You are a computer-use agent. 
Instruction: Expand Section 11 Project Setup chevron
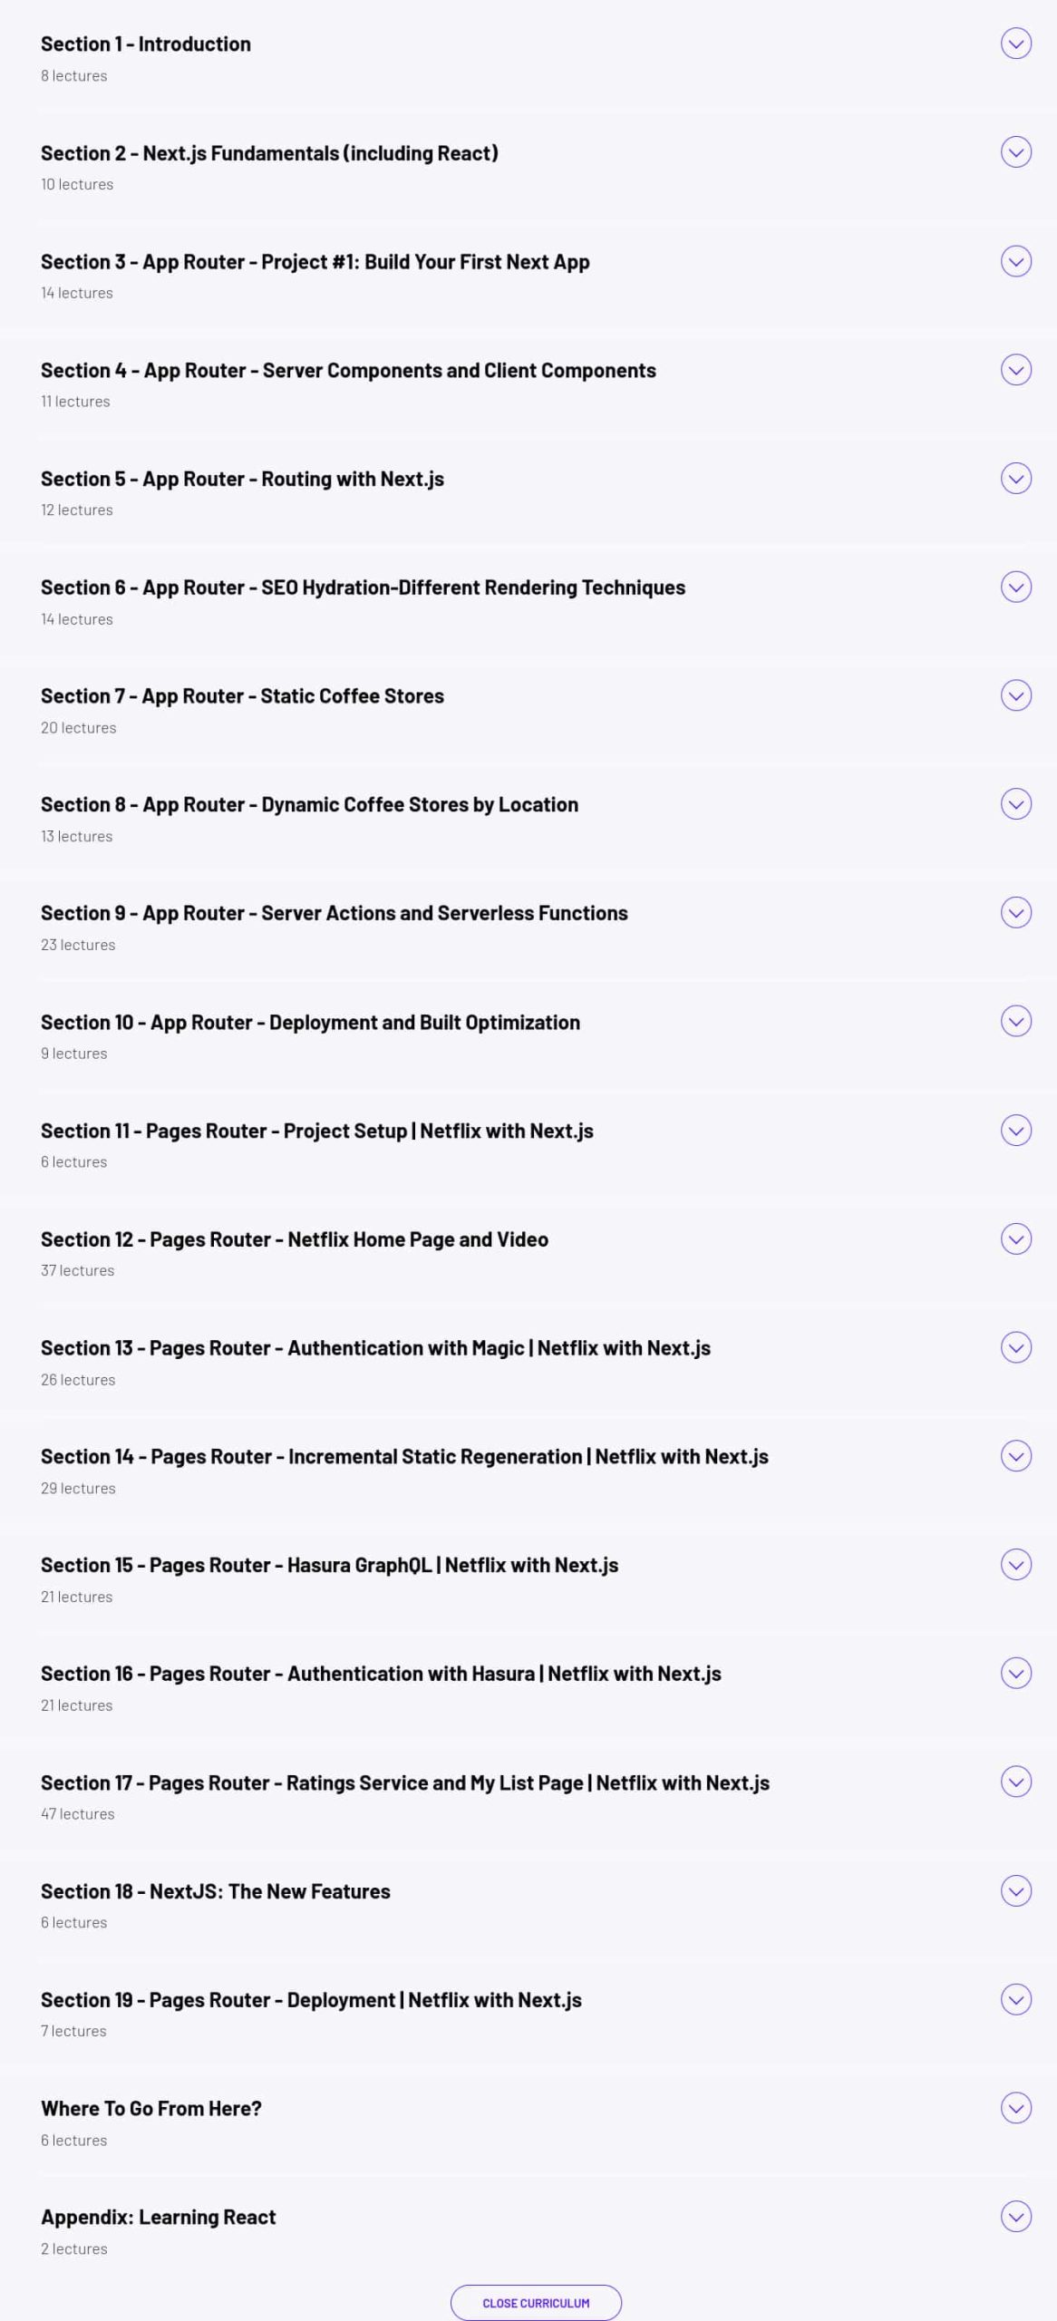tap(1015, 1131)
